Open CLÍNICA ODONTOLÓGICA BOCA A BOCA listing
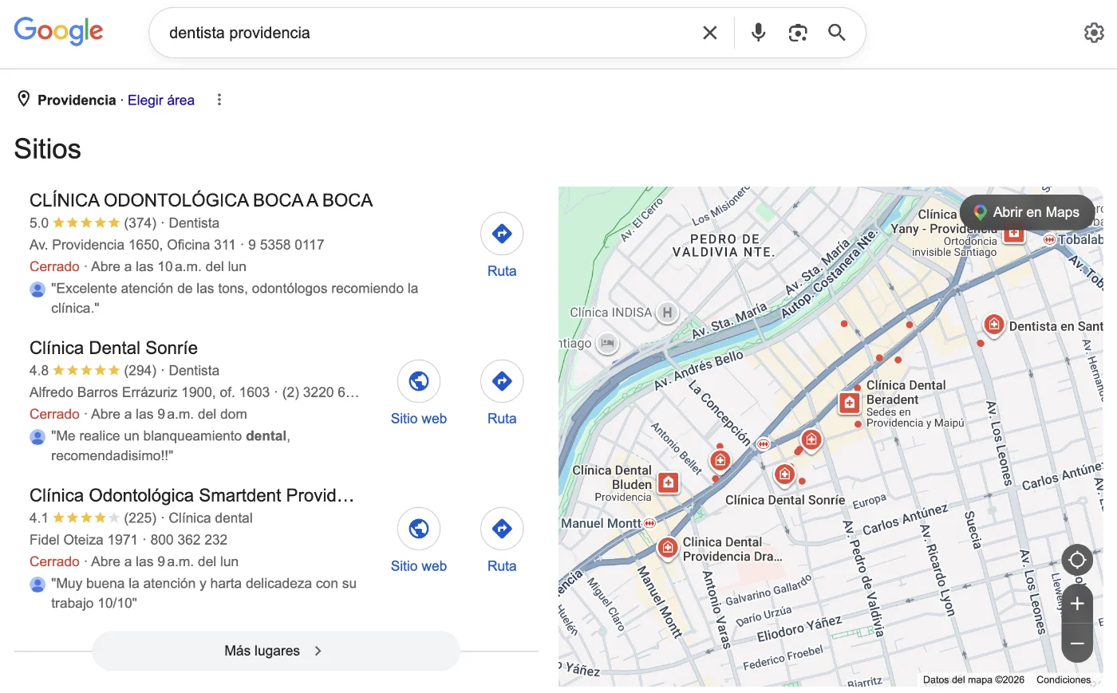This screenshot has width=1117, height=693. point(201,200)
